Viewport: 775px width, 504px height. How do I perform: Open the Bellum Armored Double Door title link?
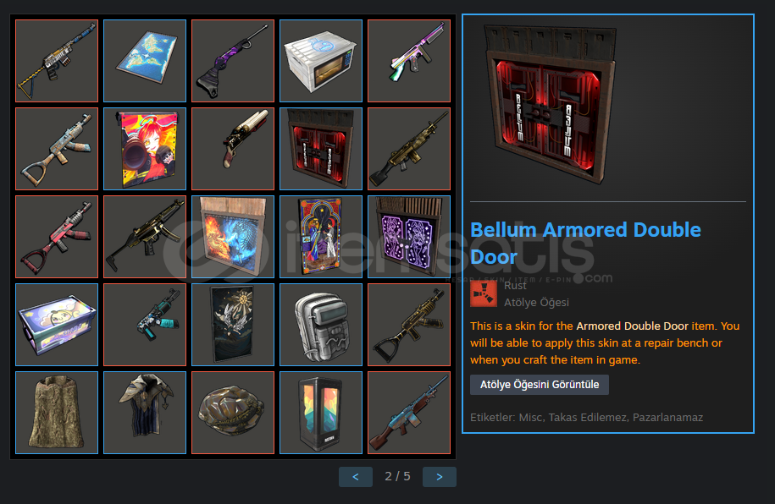(x=585, y=244)
